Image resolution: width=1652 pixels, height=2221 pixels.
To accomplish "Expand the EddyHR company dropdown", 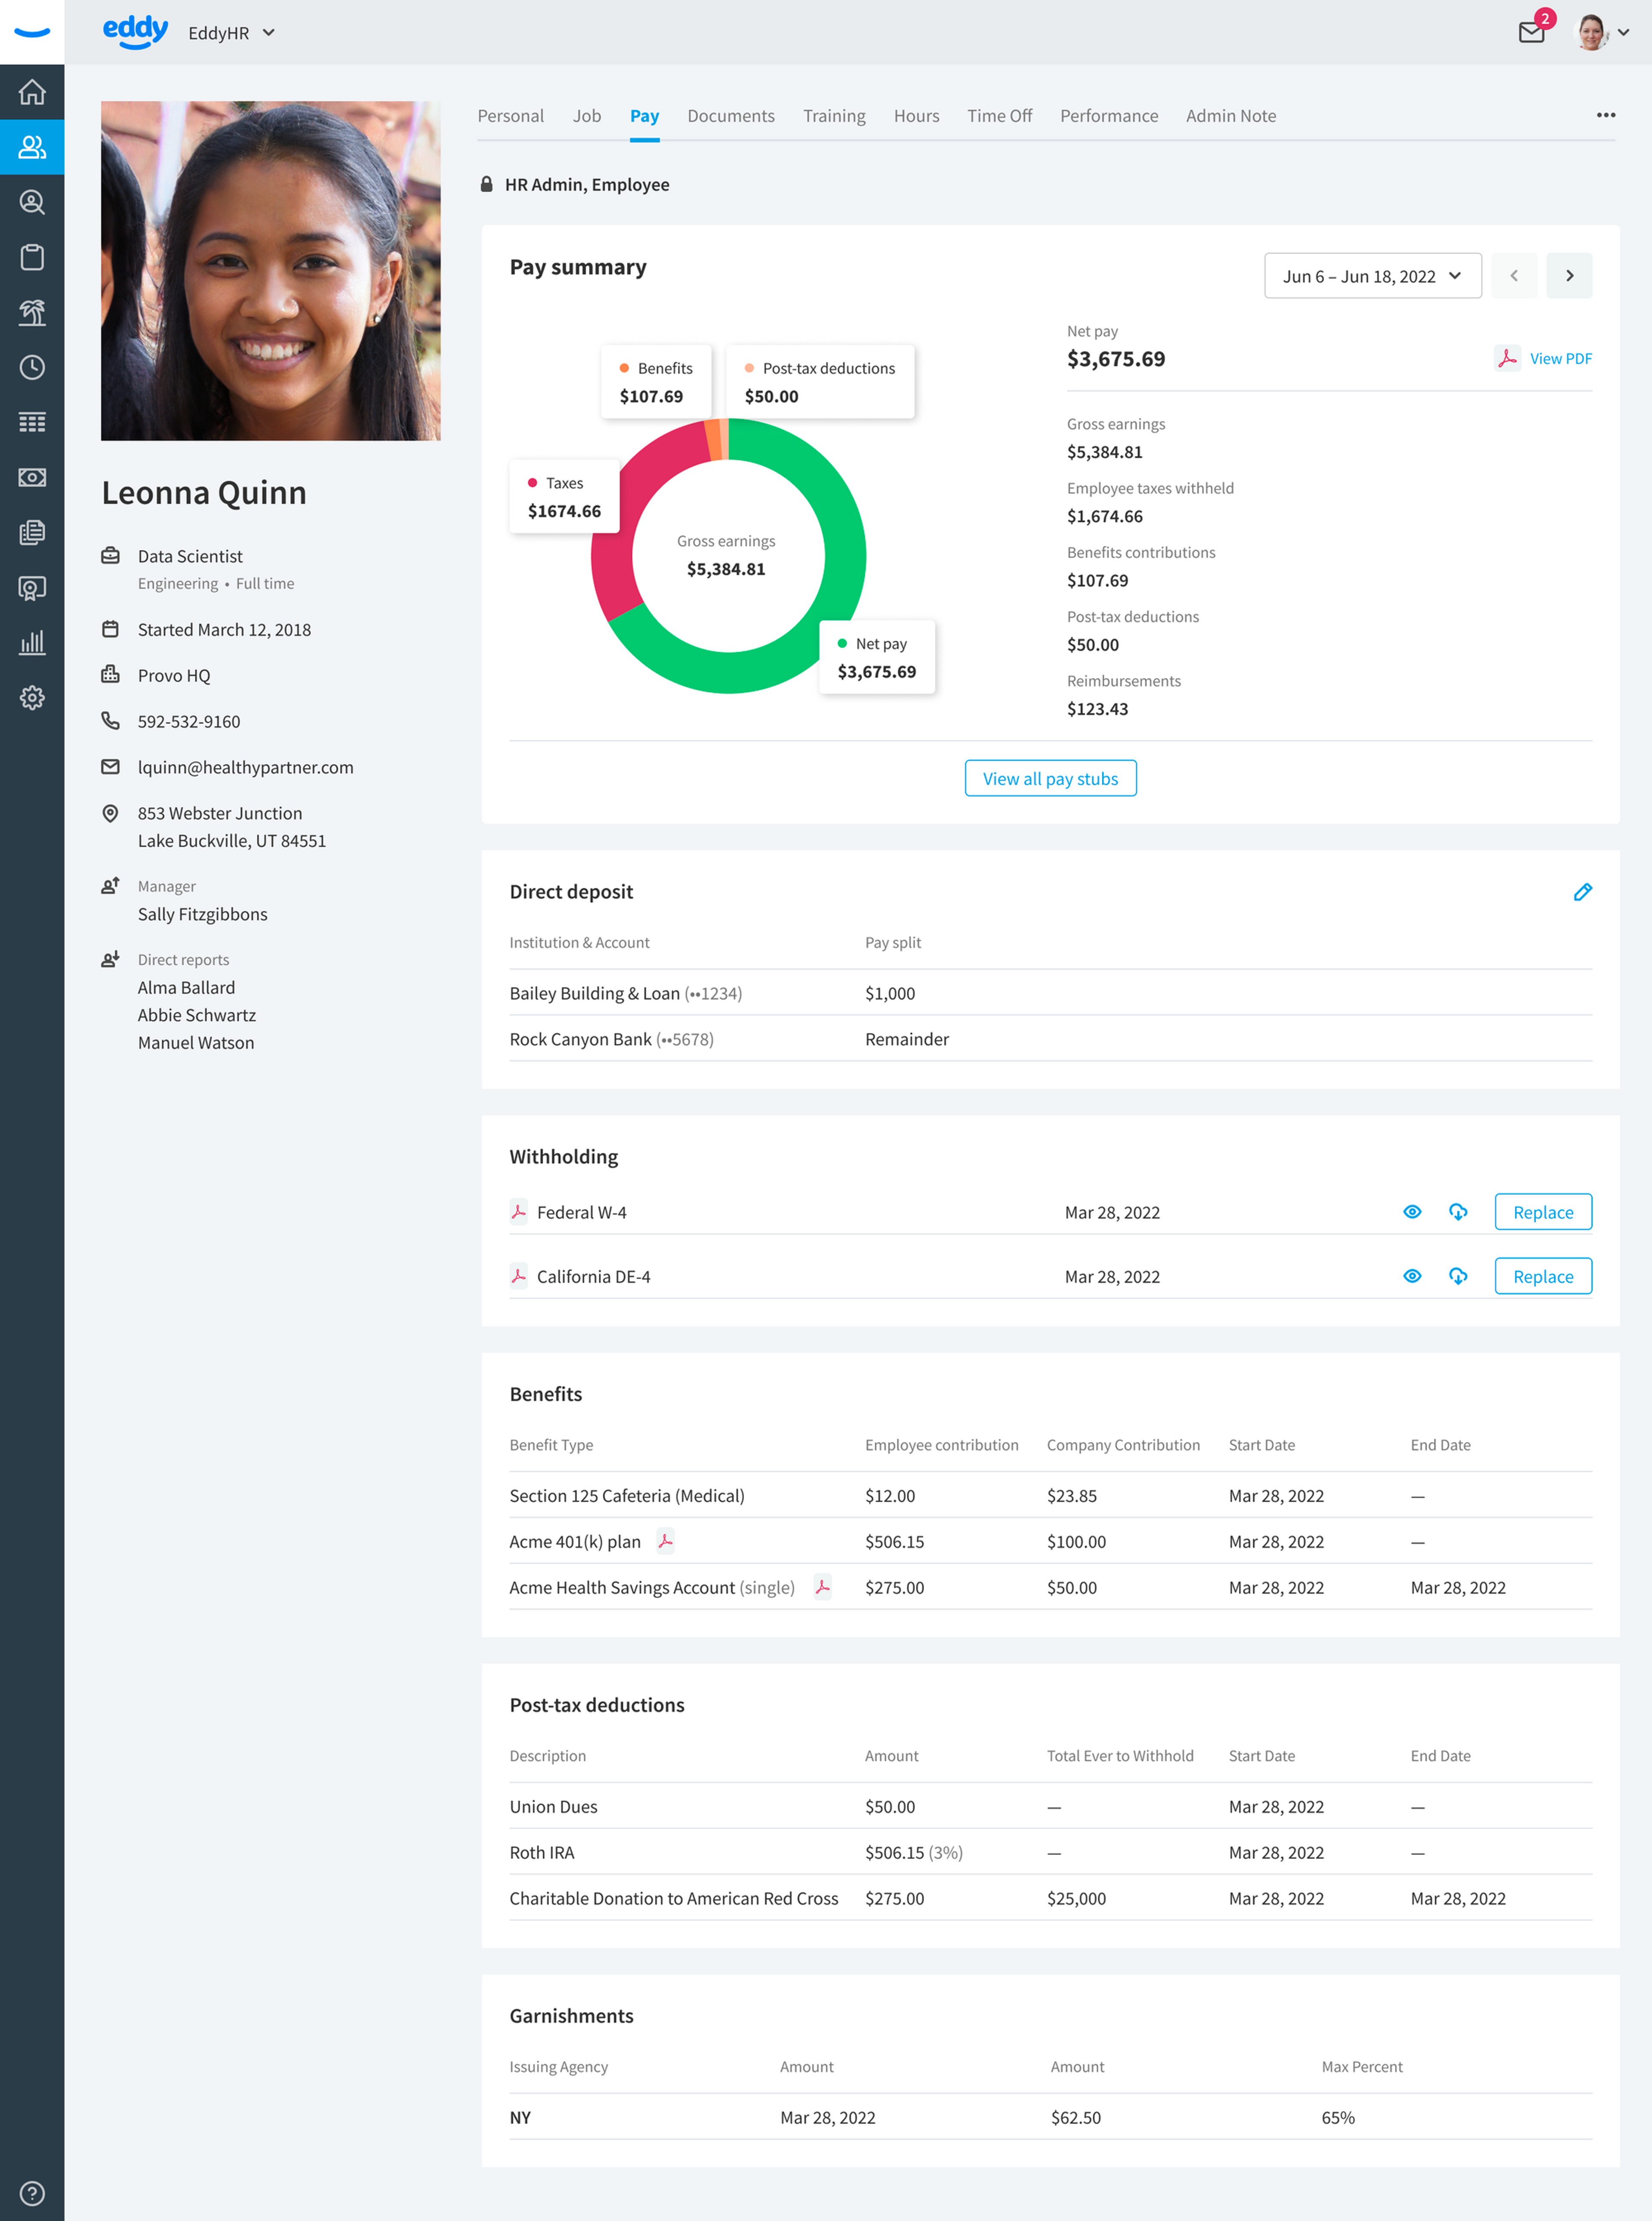I will [231, 33].
